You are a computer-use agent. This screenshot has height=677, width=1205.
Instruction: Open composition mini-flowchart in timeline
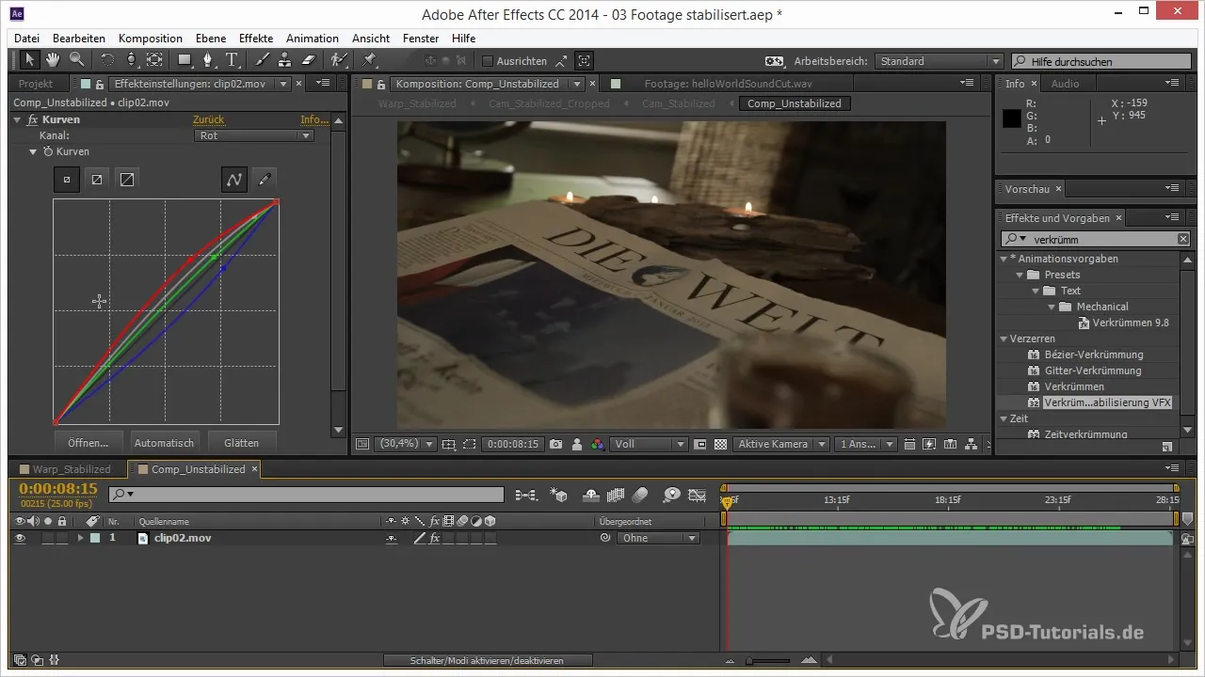525,494
